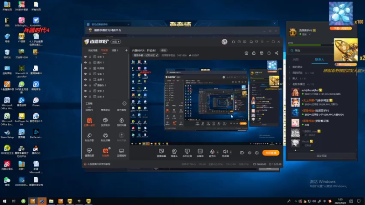Toggle visibility of the 文本 2 layer
The image size is (365, 205).
[x=85, y=91]
